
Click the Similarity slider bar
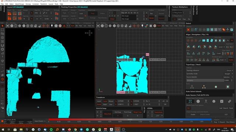[205, 81]
